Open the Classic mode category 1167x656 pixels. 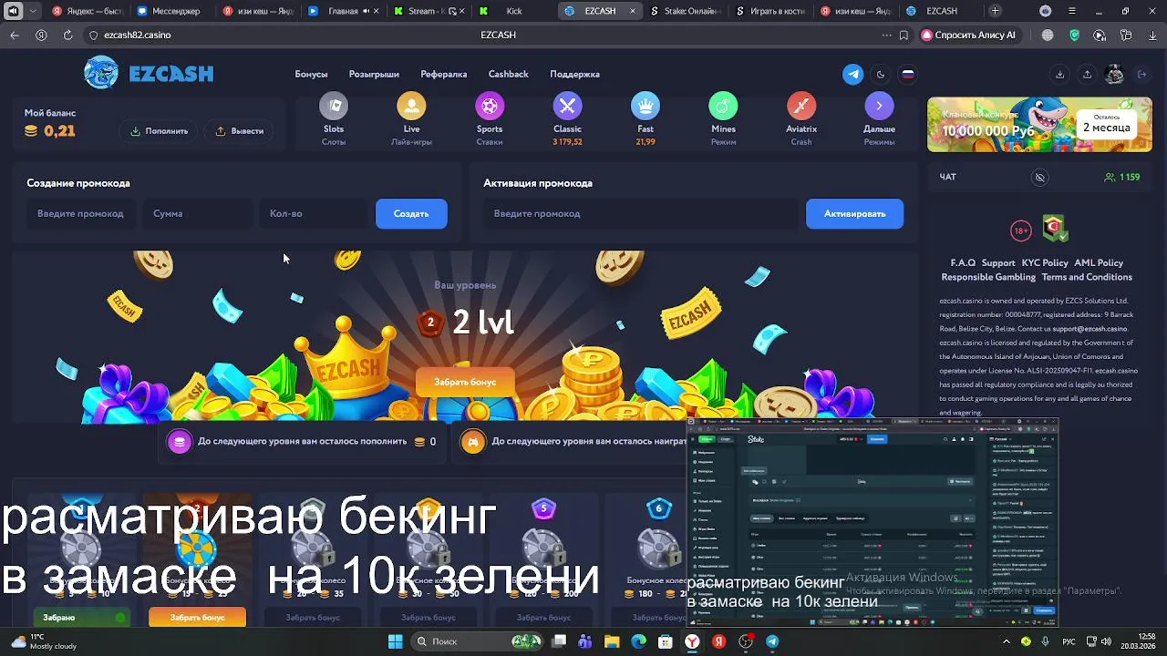567,119
